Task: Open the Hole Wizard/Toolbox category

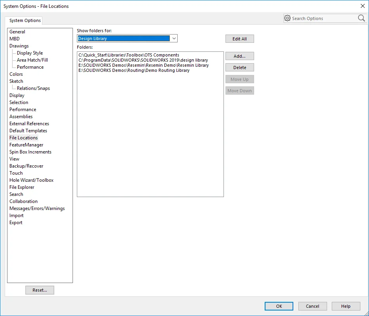Action: pos(31,180)
